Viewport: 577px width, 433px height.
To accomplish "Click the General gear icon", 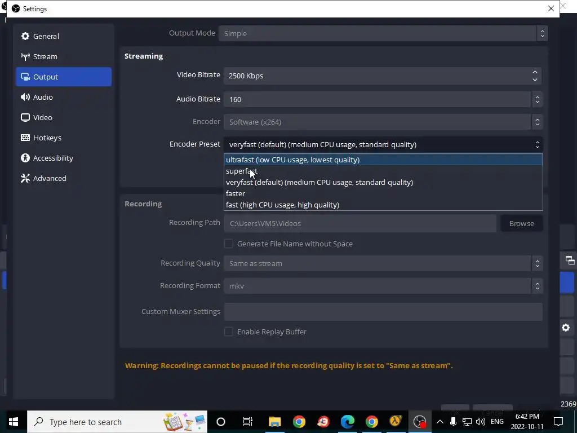I will coord(25,36).
